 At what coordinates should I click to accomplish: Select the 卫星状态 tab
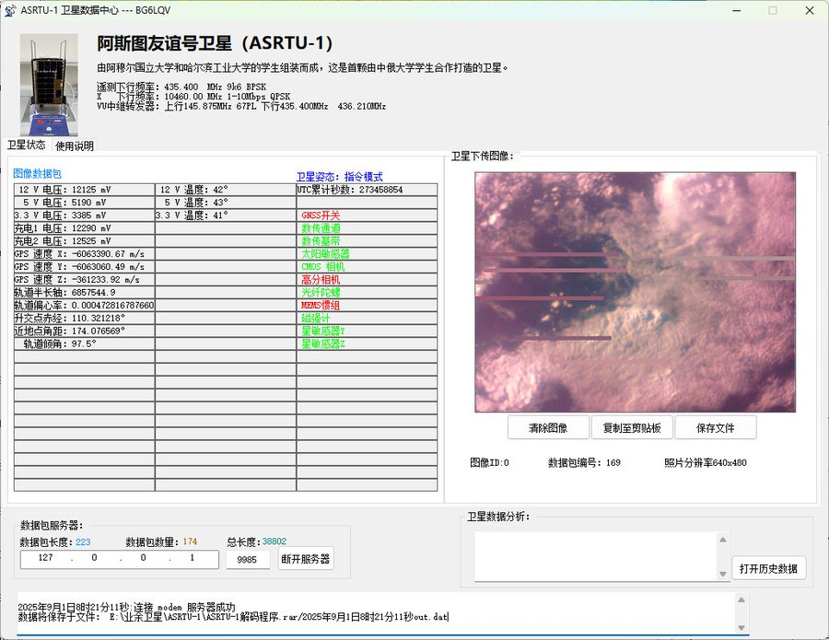25,145
